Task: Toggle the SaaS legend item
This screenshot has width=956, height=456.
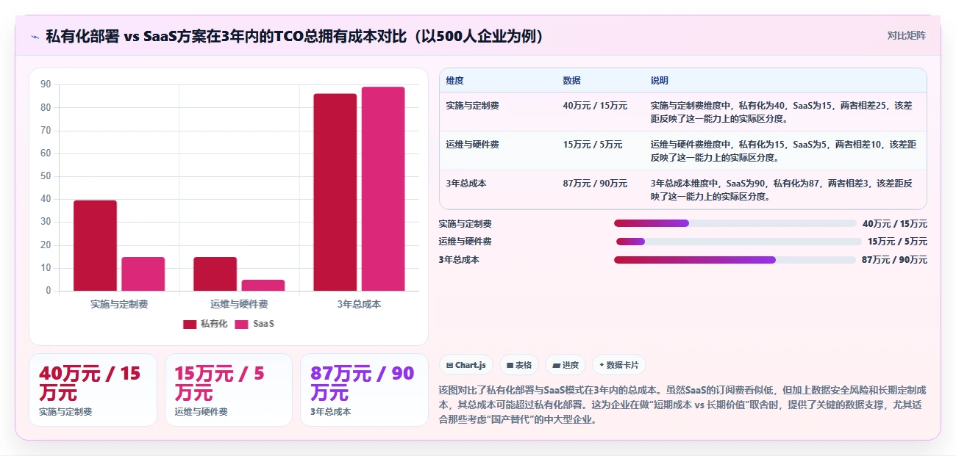Action: (254, 324)
